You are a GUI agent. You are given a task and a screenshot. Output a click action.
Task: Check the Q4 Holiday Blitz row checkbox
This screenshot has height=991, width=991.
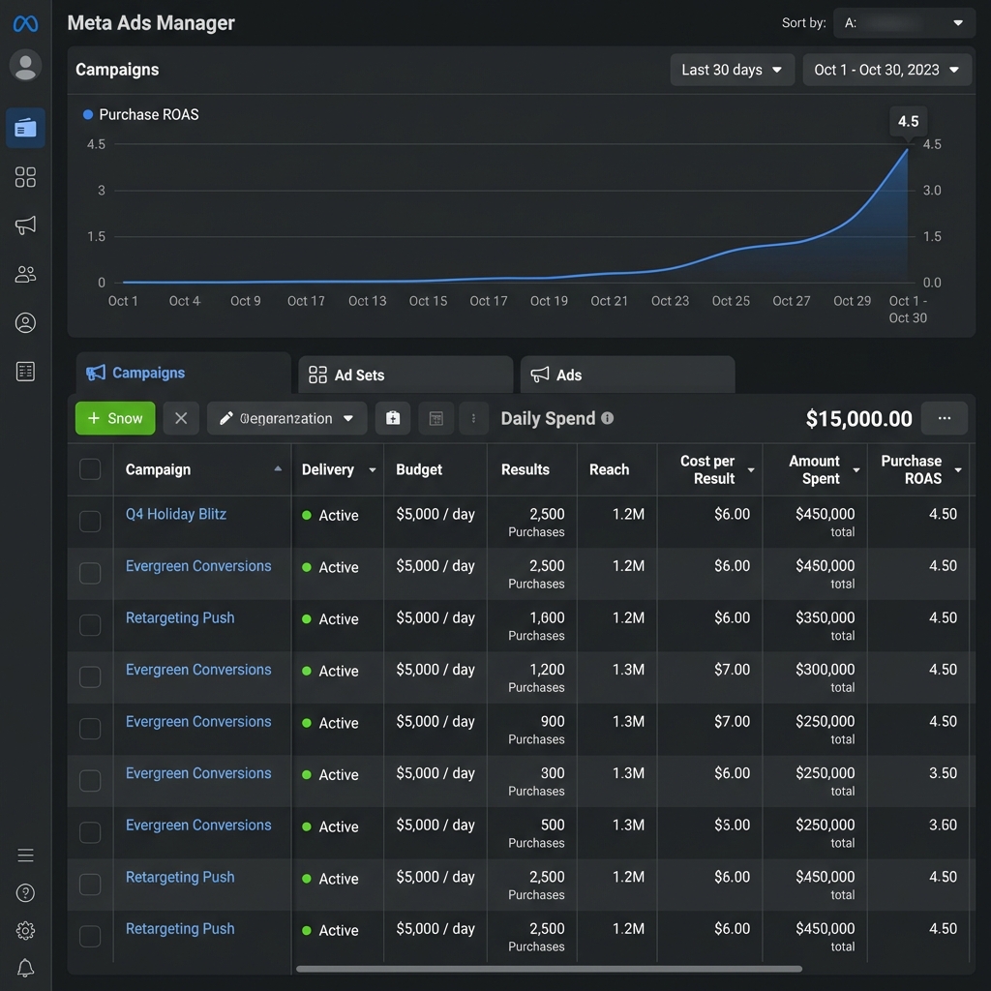[x=90, y=522]
